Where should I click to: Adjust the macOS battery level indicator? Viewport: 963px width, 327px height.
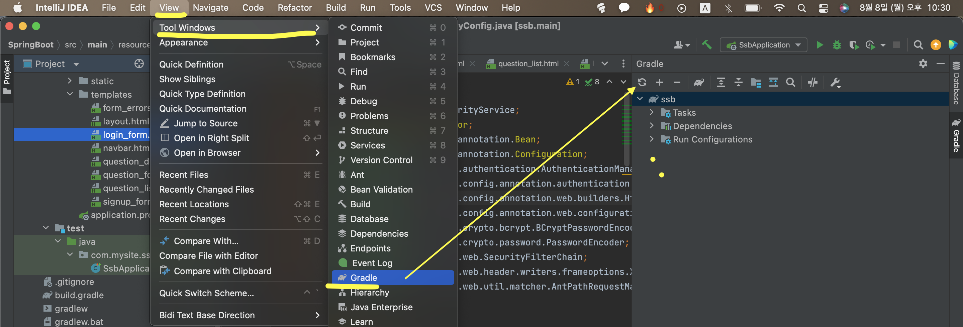(x=753, y=7)
